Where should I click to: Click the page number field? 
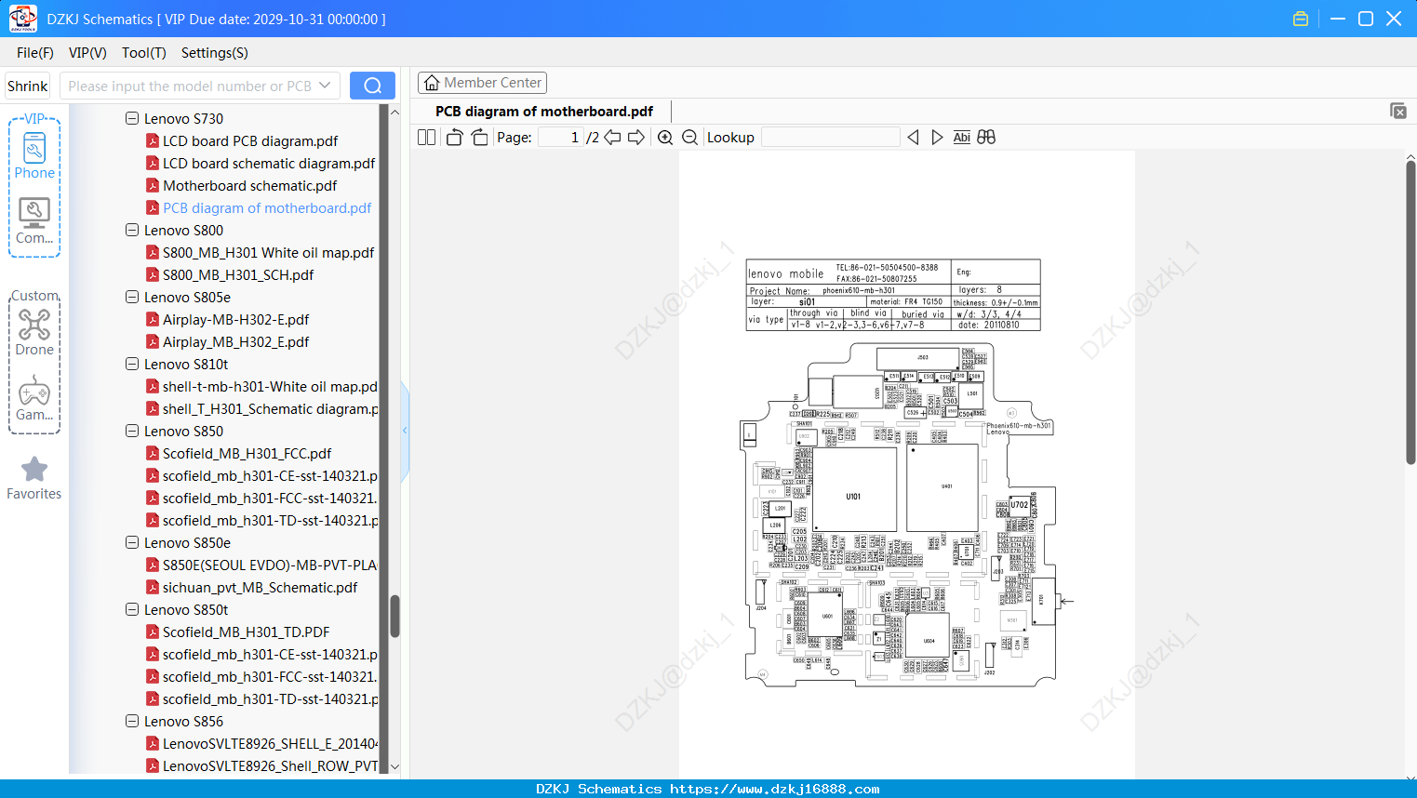[x=560, y=138]
